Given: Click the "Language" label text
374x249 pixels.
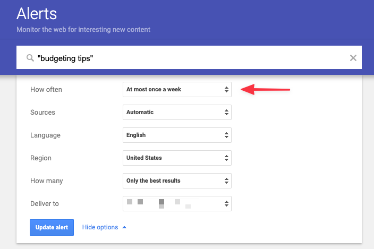Looking at the screenshot, I should [x=45, y=135].
